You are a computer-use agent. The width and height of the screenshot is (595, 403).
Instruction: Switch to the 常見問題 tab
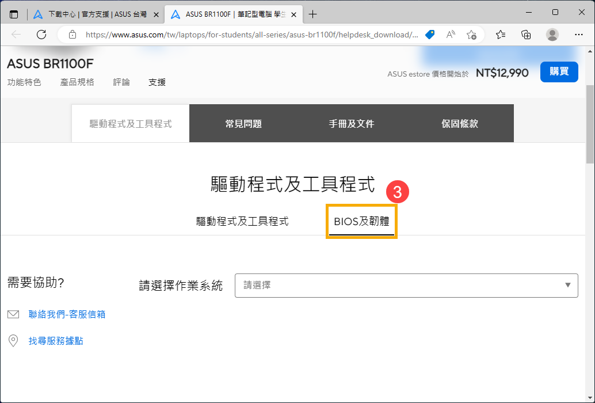[x=243, y=123]
